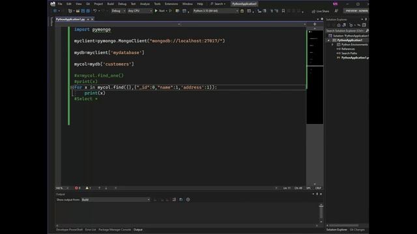The height and width of the screenshot is (234, 417).
Task: Click Start Without Debugging outline arrow
Action: click(171, 11)
